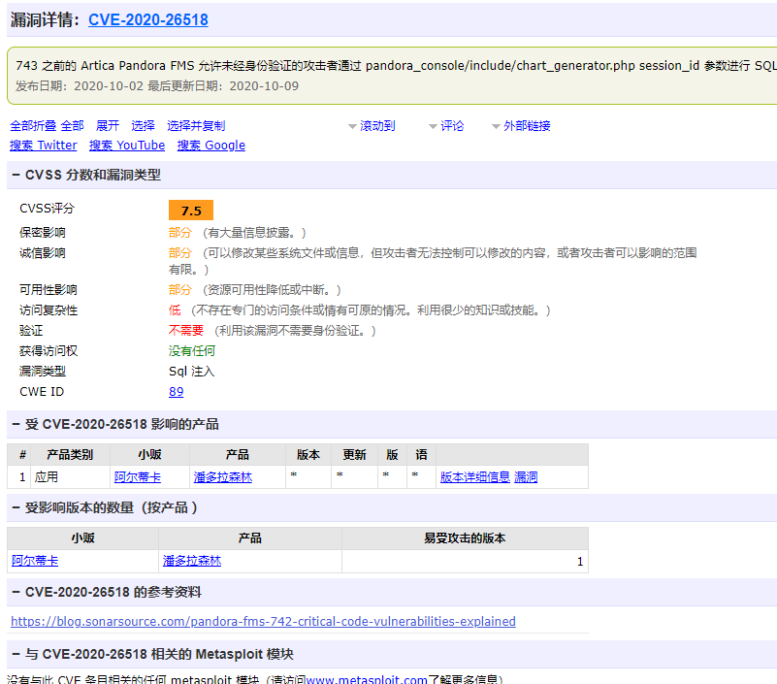Click the 部分 value for 诚信影响

point(179,253)
